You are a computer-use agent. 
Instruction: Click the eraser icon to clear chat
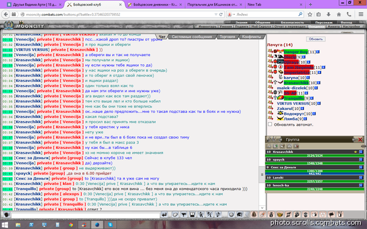(x=175, y=214)
